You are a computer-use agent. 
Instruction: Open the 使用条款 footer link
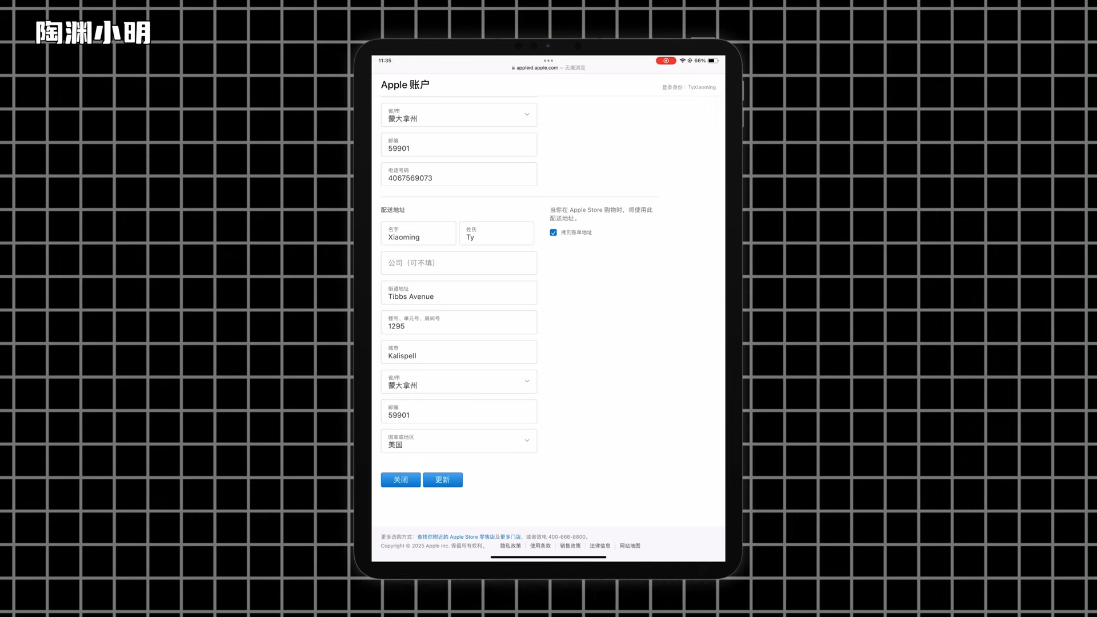540,546
